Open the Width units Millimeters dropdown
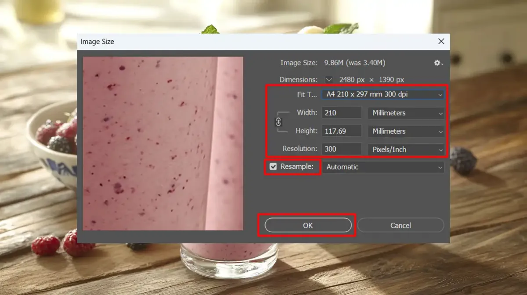The height and width of the screenshot is (295, 527). click(x=406, y=113)
